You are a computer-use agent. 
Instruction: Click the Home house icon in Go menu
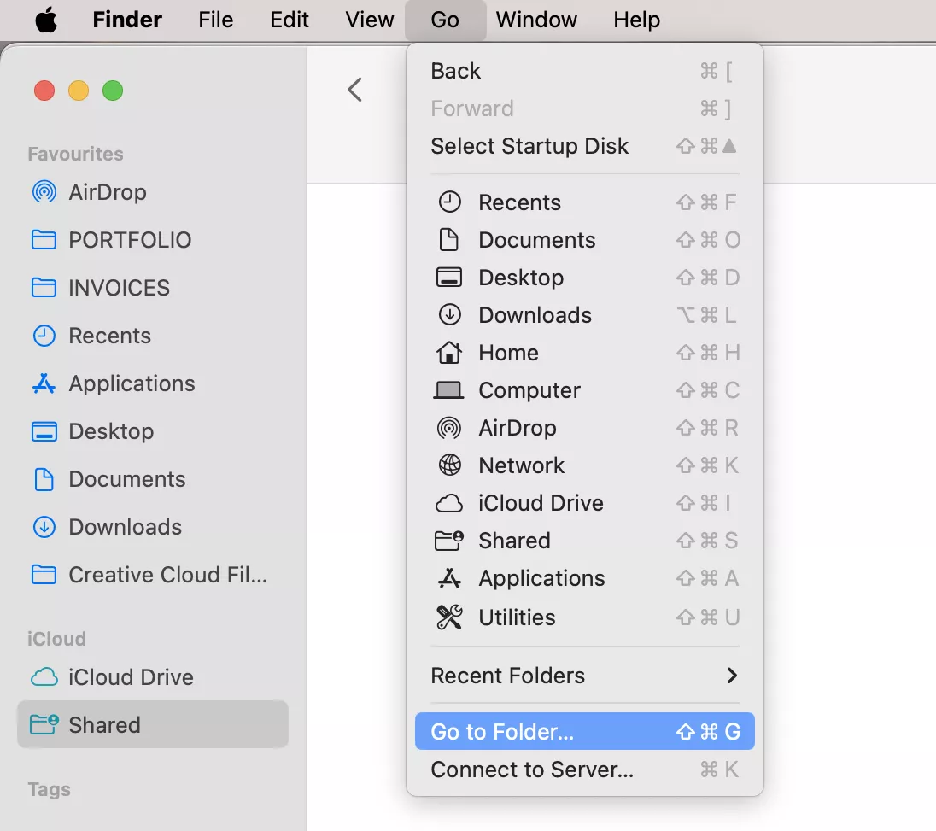(x=449, y=353)
